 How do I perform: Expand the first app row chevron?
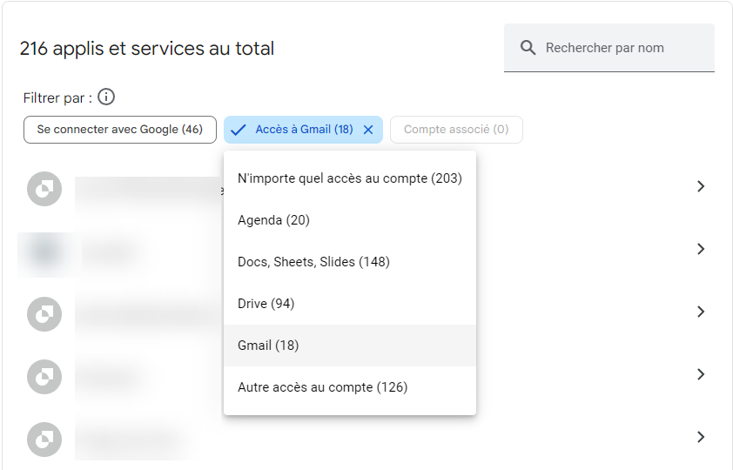(701, 186)
